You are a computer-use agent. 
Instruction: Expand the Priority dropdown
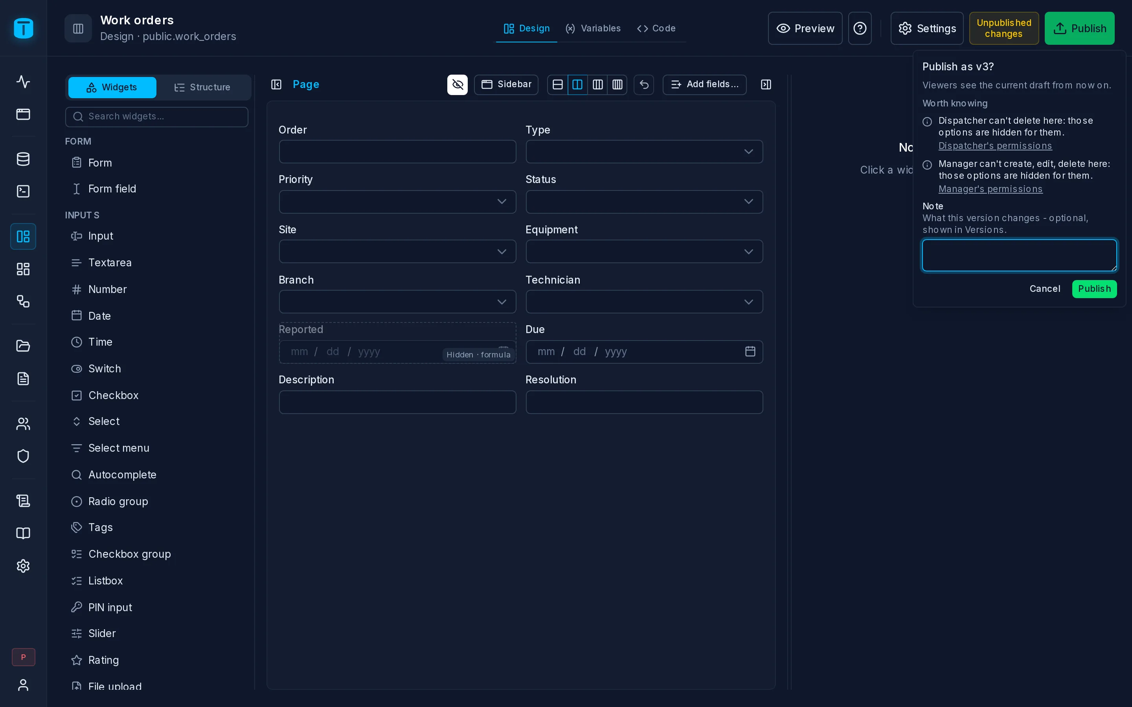pos(398,202)
